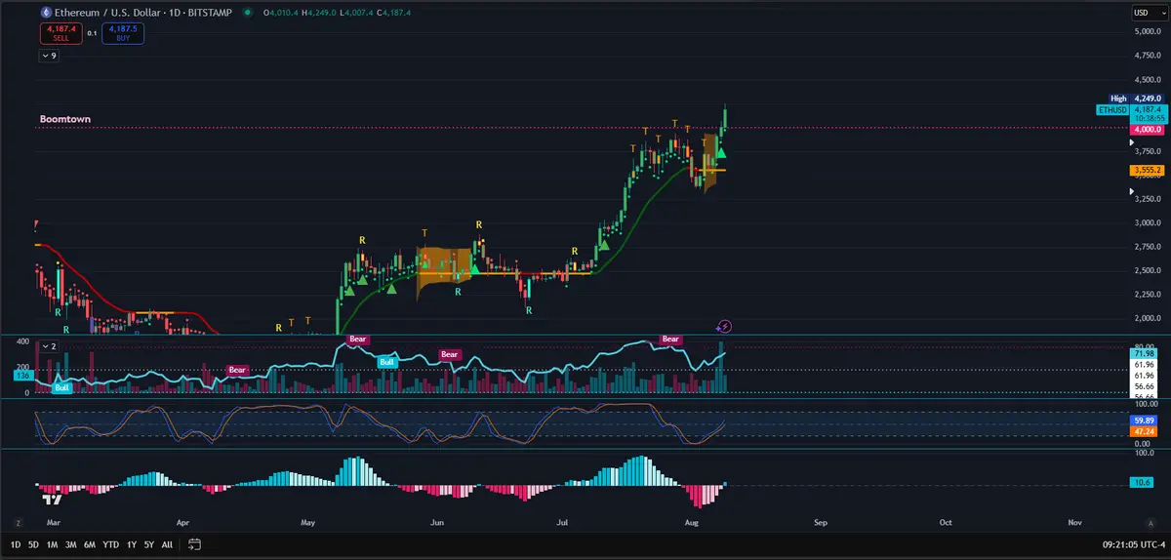Click the Bear tag in early May
Screen dimensions: 1171x560
[358, 340]
